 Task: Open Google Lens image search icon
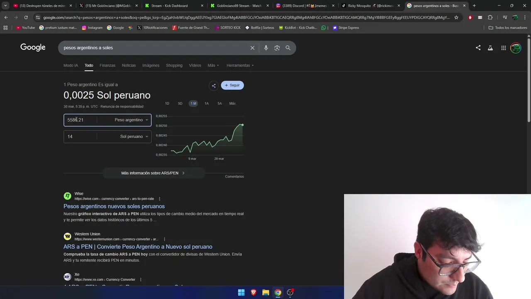click(277, 48)
